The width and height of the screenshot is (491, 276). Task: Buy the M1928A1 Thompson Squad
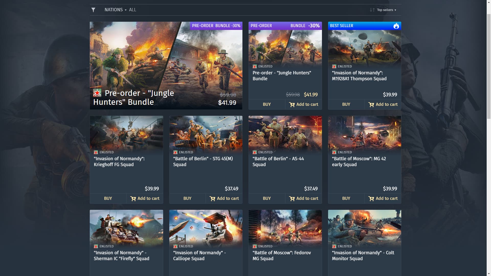coord(346,104)
